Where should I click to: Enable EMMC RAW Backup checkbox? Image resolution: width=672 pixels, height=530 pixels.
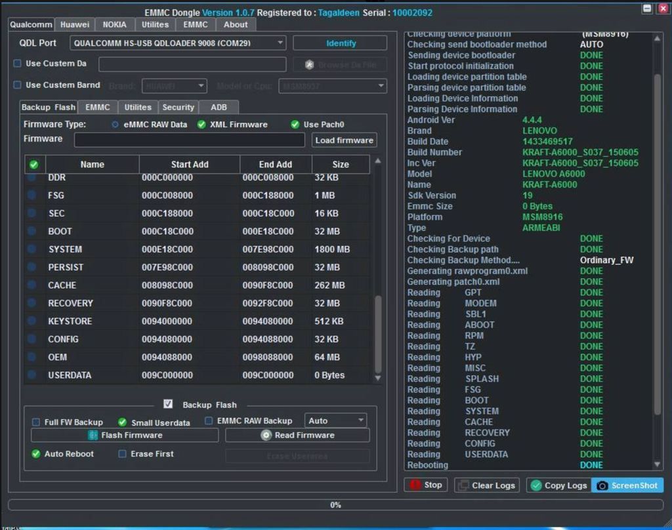click(x=209, y=420)
